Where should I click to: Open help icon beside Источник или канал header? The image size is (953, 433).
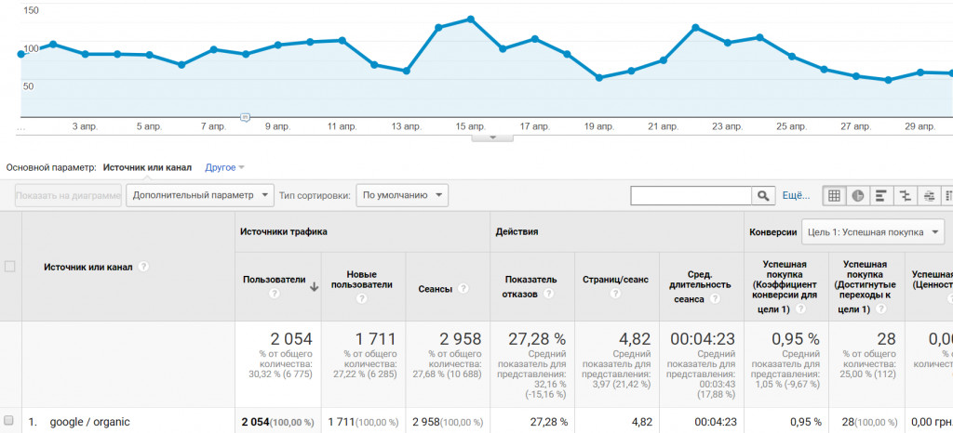[144, 267]
